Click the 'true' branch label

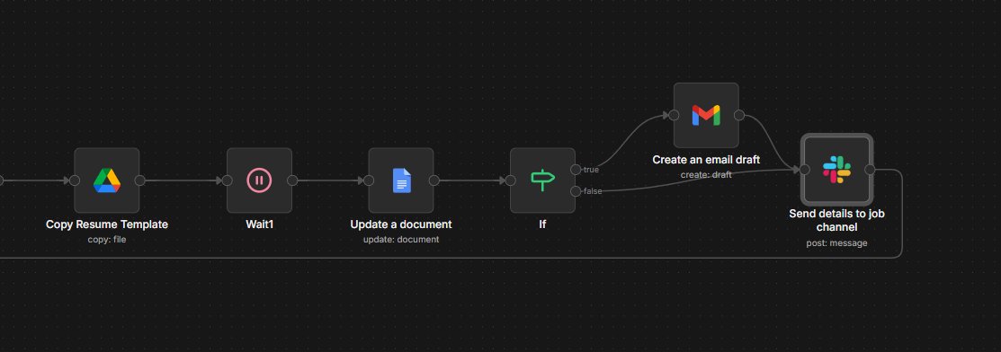(x=591, y=170)
